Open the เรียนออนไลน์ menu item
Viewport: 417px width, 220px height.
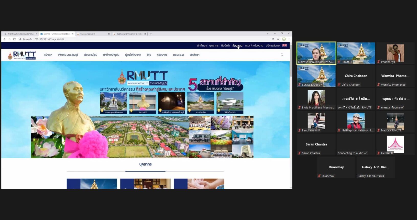coord(91,55)
